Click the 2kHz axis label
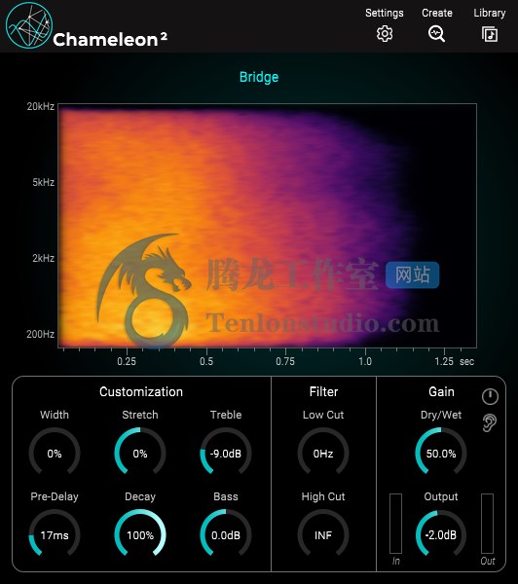518x584 pixels. pos(43,258)
